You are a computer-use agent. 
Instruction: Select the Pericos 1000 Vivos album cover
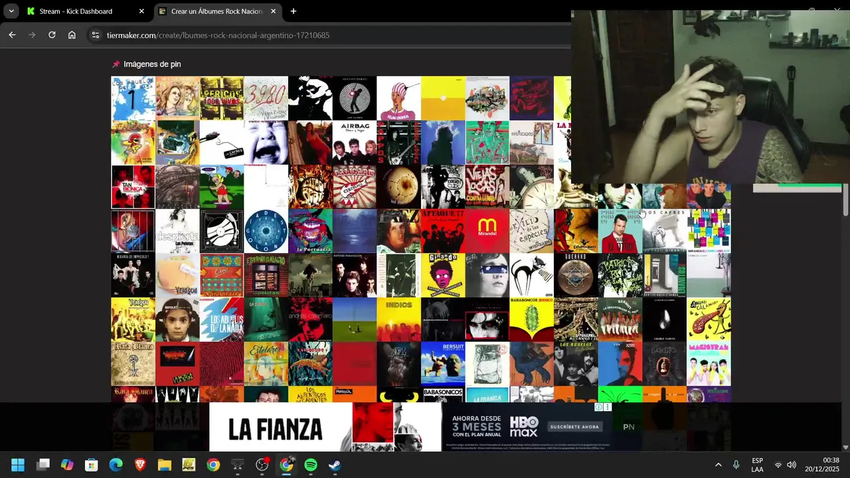222,98
